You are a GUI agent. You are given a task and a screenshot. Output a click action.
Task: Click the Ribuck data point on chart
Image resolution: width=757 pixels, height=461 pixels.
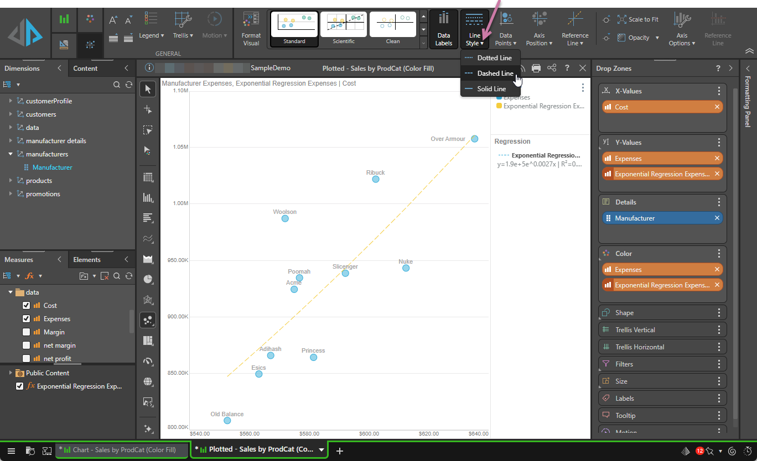tap(376, 179)
